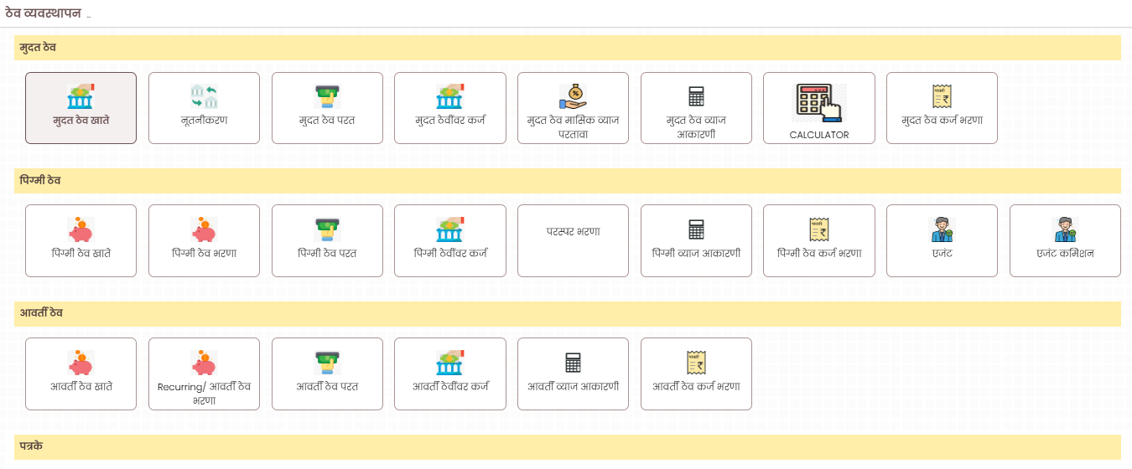Open मुदत ठेव कर्ज भरणा tile
The height and width of the screenshot is (469, 1132).
tap(942, 107)
